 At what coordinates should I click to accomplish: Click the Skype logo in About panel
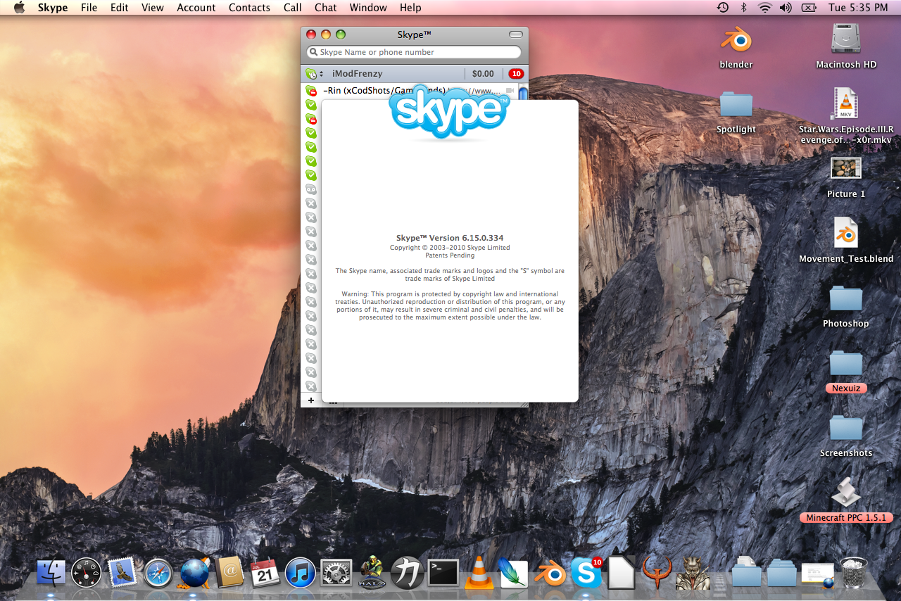449,113
